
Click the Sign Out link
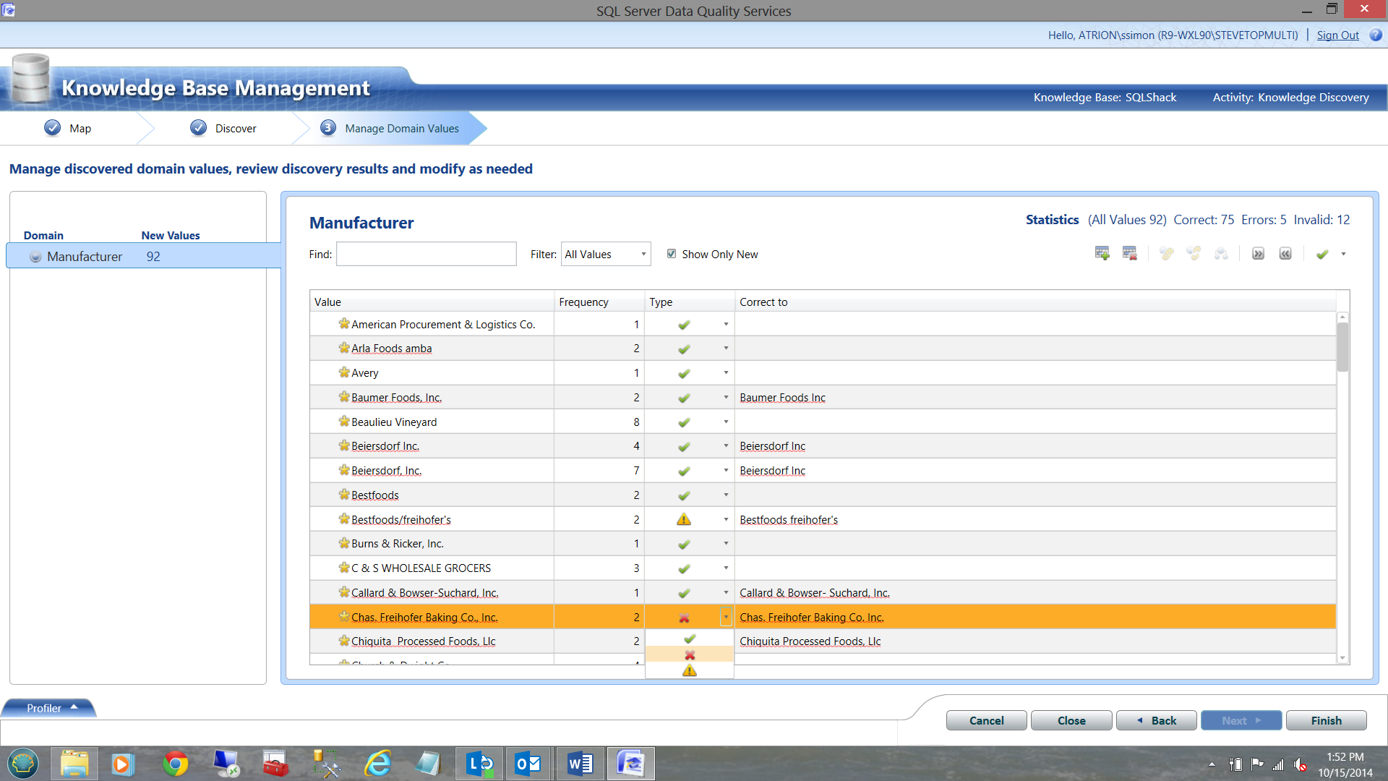point(1337,35)
